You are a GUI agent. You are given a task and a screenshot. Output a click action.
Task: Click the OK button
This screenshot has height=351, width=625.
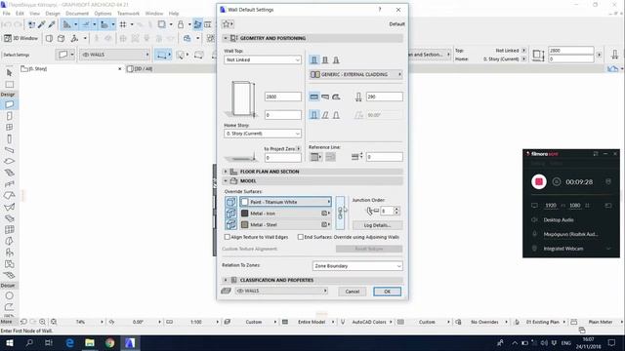pos(387,292)
